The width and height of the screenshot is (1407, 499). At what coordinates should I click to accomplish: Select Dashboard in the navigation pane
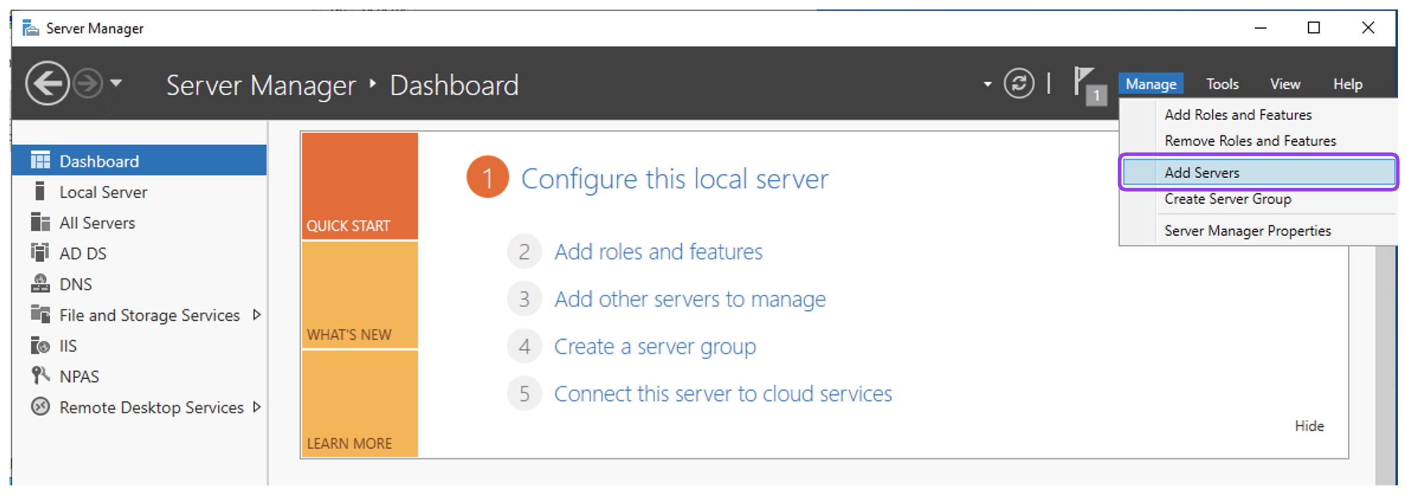pyautogui.click(x=139, y=160)
